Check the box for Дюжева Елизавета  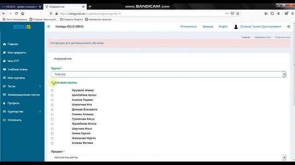(52, 110)
